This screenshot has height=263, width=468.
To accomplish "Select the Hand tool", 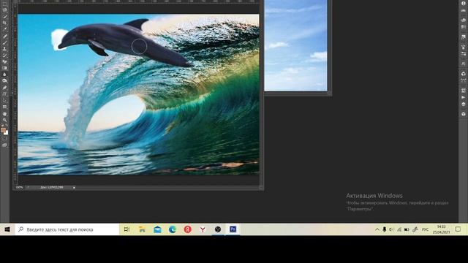I will click(x=4, y=114).
